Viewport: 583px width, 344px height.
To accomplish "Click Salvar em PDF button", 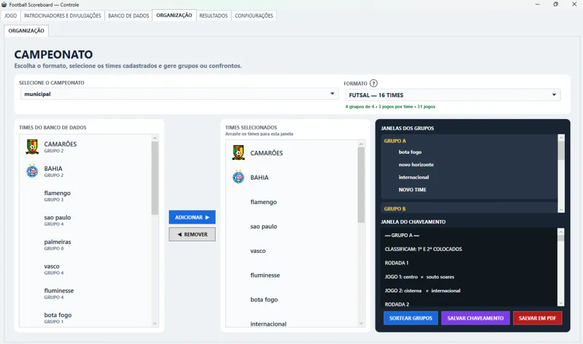I will (x=537, y=318).
